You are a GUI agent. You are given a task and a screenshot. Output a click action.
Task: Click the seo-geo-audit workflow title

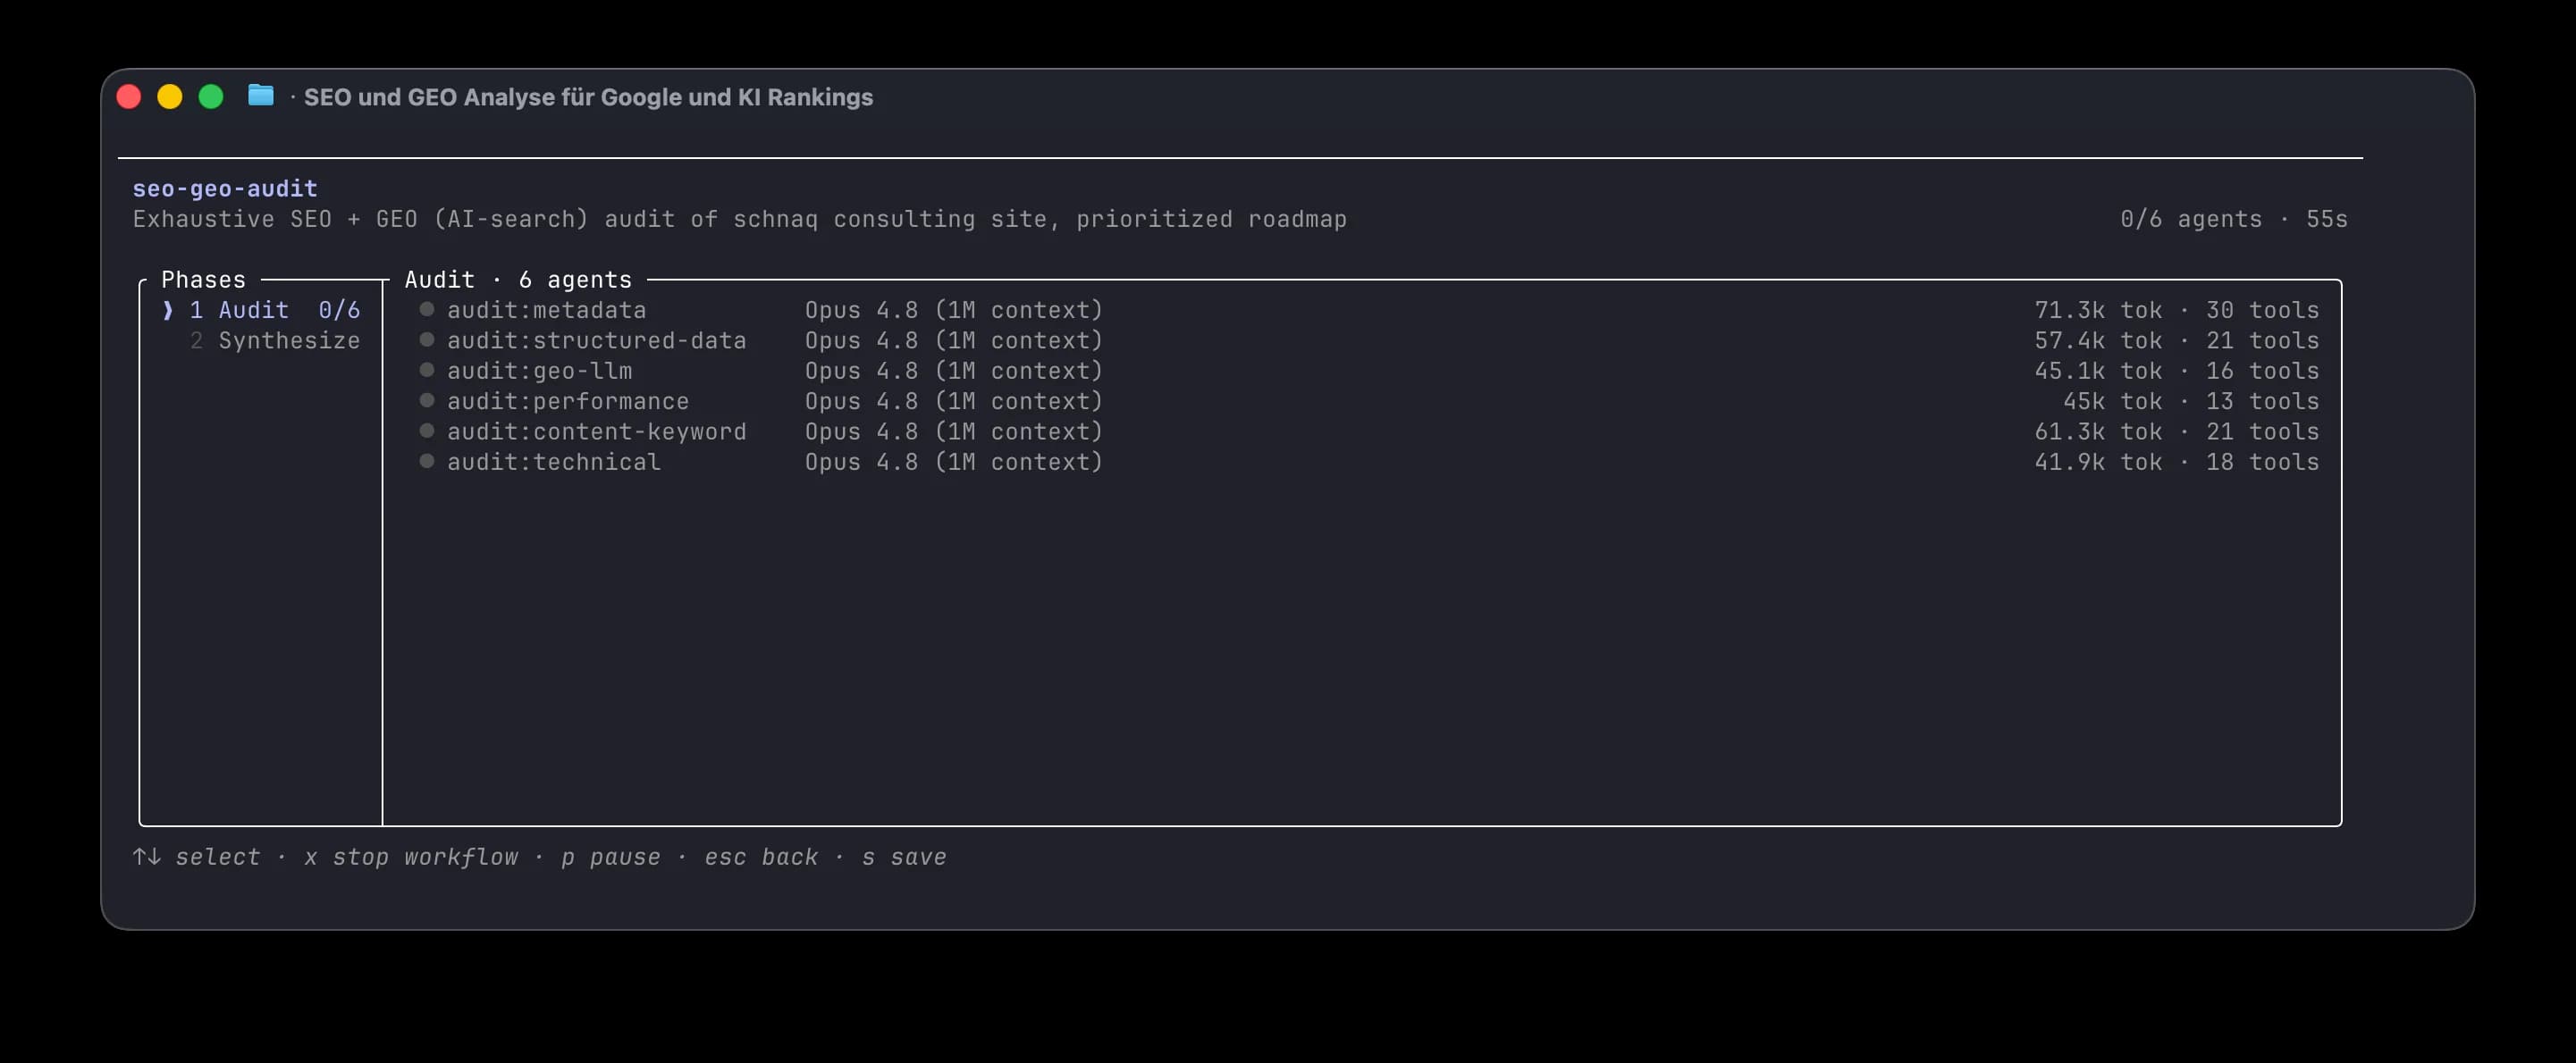tap(225, 188)
